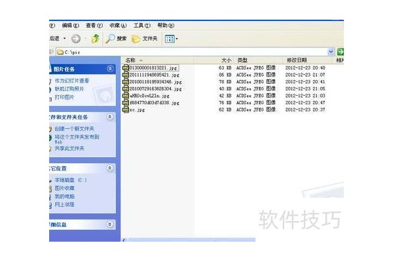
Task: Sort by 类型 column header
Action: pos(258,60)
